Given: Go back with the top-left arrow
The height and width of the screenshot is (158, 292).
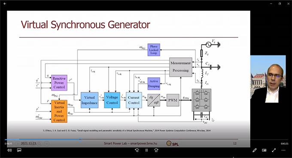Looking at the screenshot, I should coord(5,3).
